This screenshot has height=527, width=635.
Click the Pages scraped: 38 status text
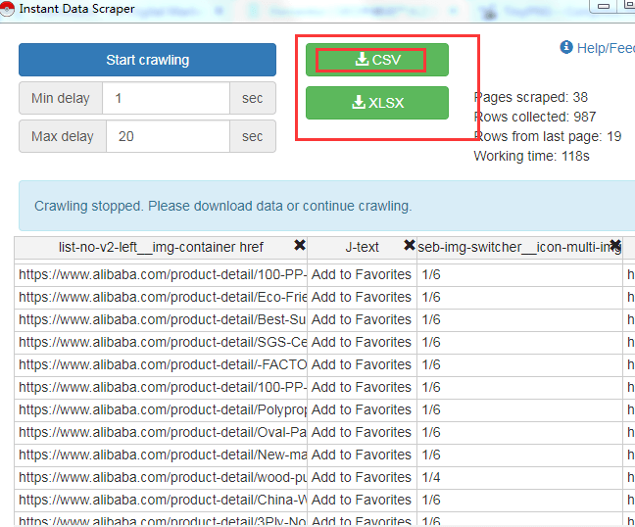tap(530, 98)
